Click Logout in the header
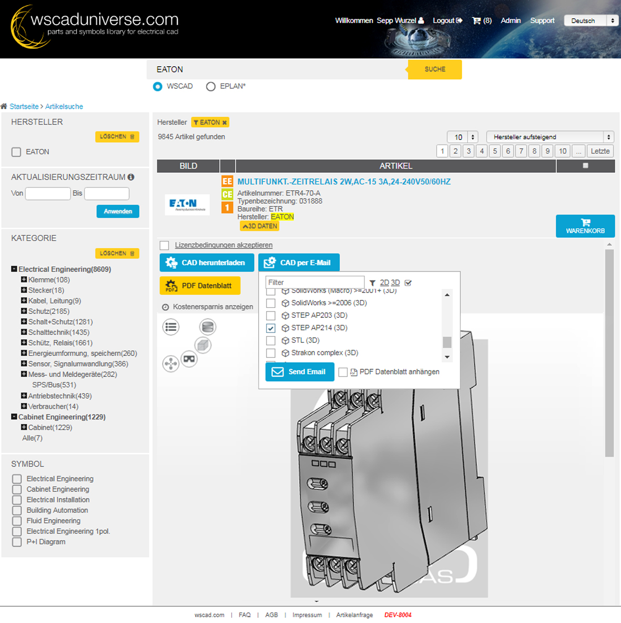 click(447, 20)
